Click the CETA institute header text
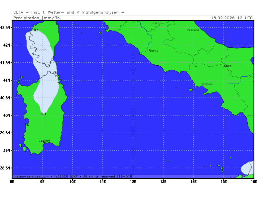The height and width of the screenshot is (199, 266). tap(69, 12)
